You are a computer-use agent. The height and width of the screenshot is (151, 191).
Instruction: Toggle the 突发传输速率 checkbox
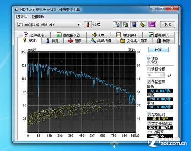(x=149, y=123)
